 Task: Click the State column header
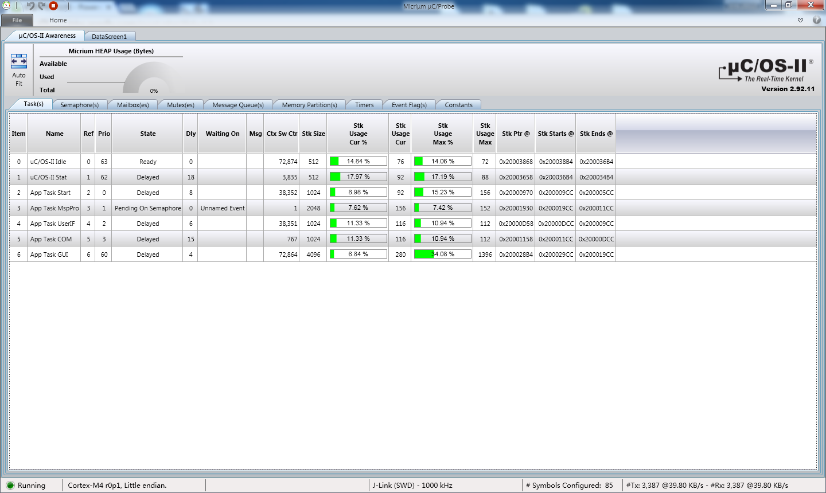pos(148,134)
